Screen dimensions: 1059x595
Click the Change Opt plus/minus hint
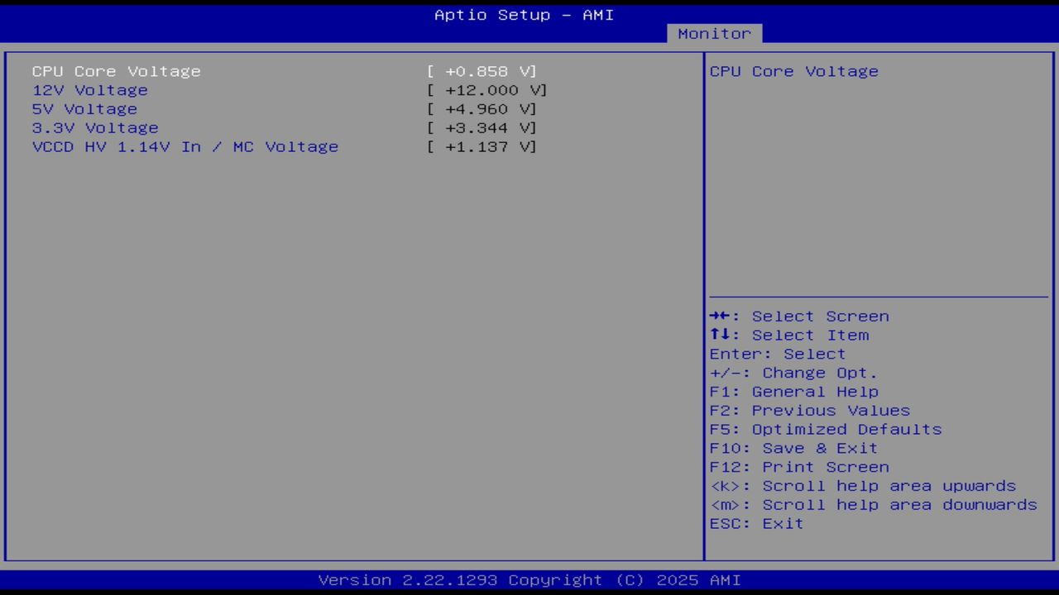[791, 373]
